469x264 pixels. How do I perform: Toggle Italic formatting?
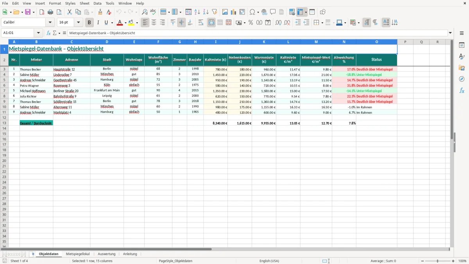click(x=98, y=23)
